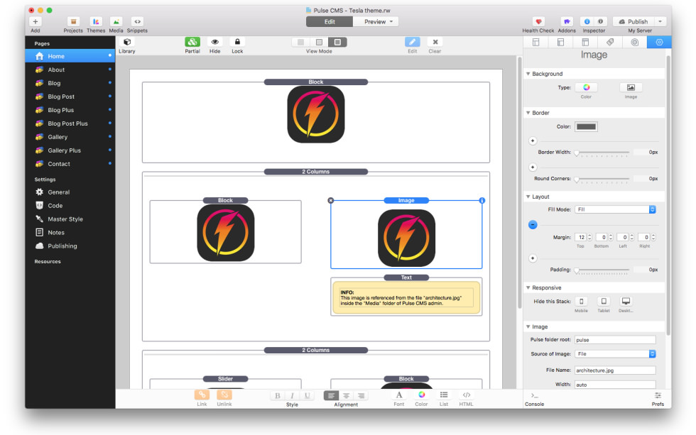Open the Projects toolbar icon
Image resolution: width=696 pixels, height=435 pixels.
pos(73,21)
